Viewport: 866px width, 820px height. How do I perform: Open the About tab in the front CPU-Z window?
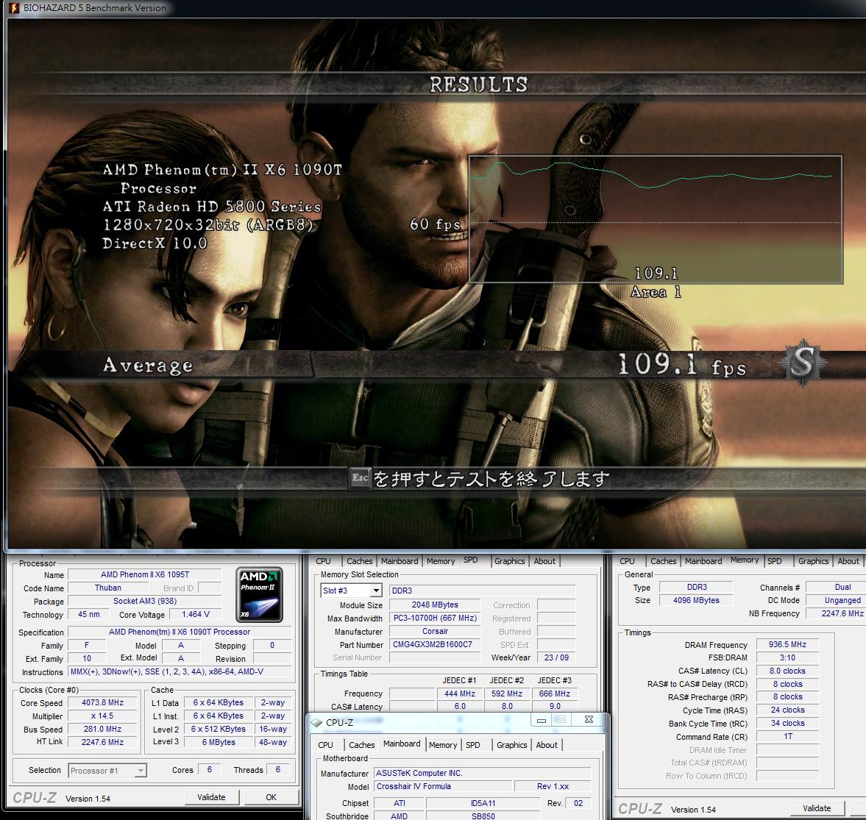click(x=547, y=745)
